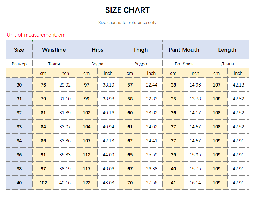Click the Pant Mouth column header
The image size is (255, 201).
pos(184,50)
